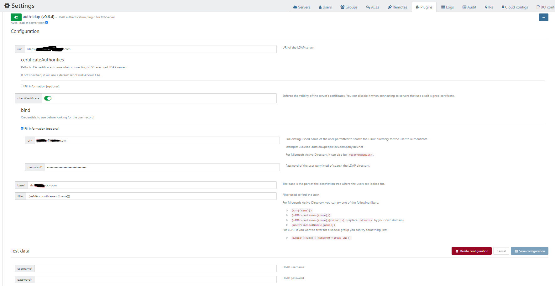Click the bind password field
This screenshot has height=286, width=555.
[162, 167]
